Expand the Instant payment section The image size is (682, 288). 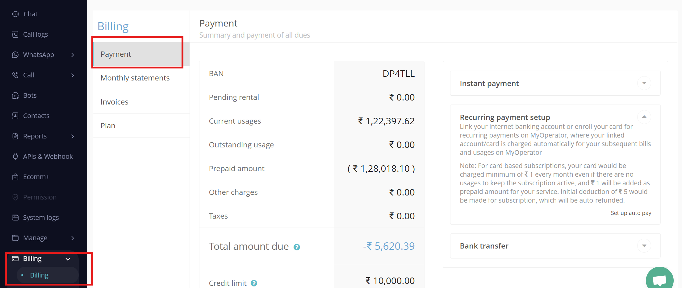click(x=644, y=83)
